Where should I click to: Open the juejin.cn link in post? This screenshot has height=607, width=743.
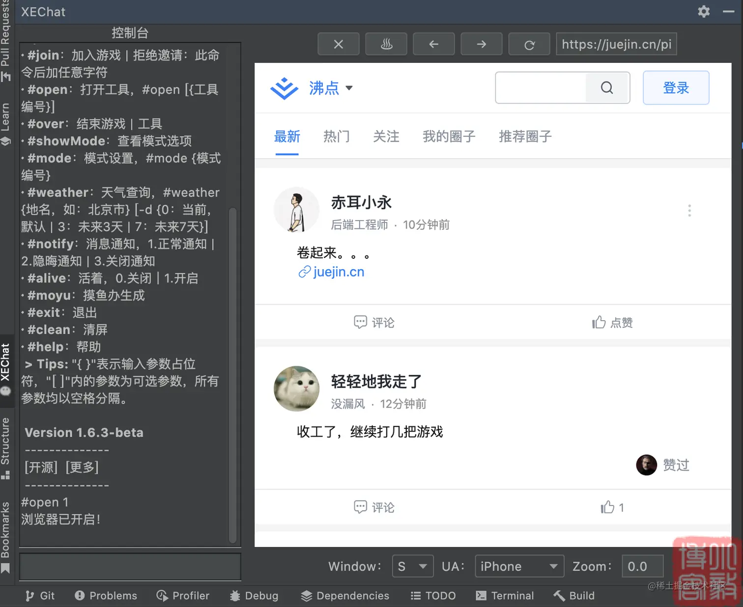[332, 272]
